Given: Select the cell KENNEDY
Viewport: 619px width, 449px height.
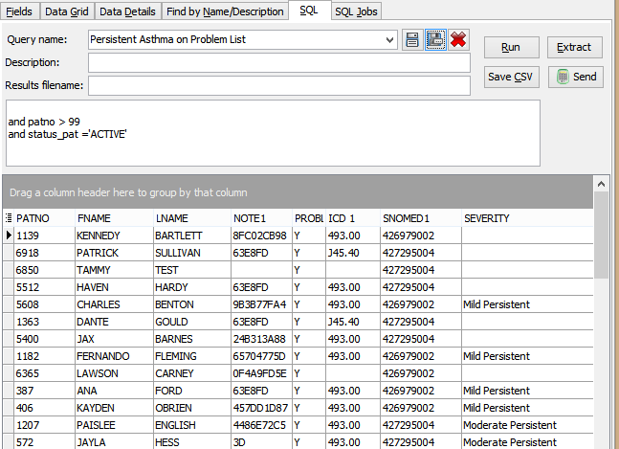Looking at the screenshot, I should pos(114,236).
